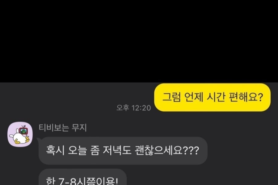Tap the word 언제 in yellow bubble
Image resolution: width=278 pixels, height=185 pixels.
pyautogui.click(x=194, y=97)
